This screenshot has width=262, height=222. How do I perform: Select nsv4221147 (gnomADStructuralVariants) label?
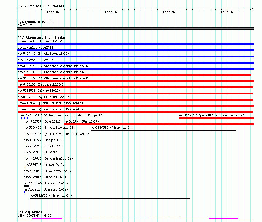50,109
